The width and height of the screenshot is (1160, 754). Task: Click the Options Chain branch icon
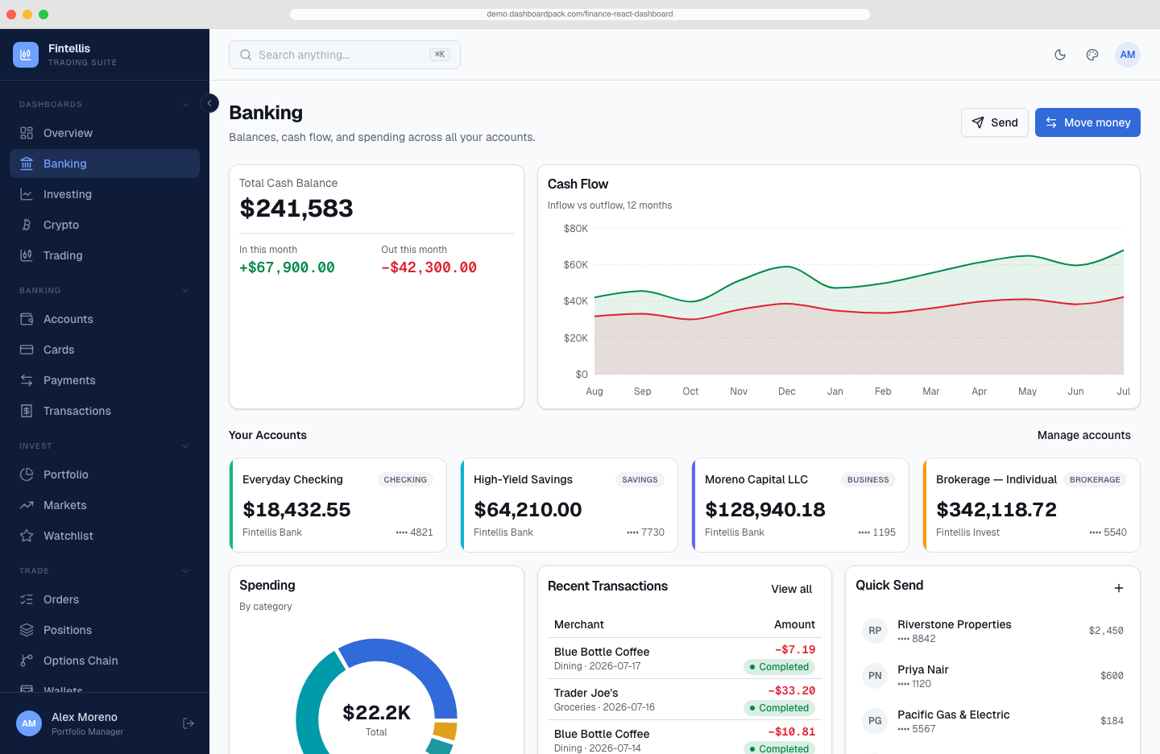click(27, 661)
